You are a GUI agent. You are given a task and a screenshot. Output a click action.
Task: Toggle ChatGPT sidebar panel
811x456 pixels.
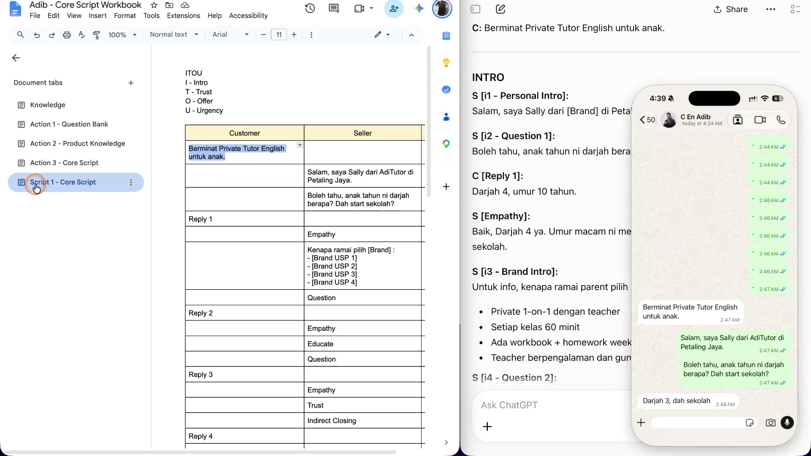[x=476, y=9]
